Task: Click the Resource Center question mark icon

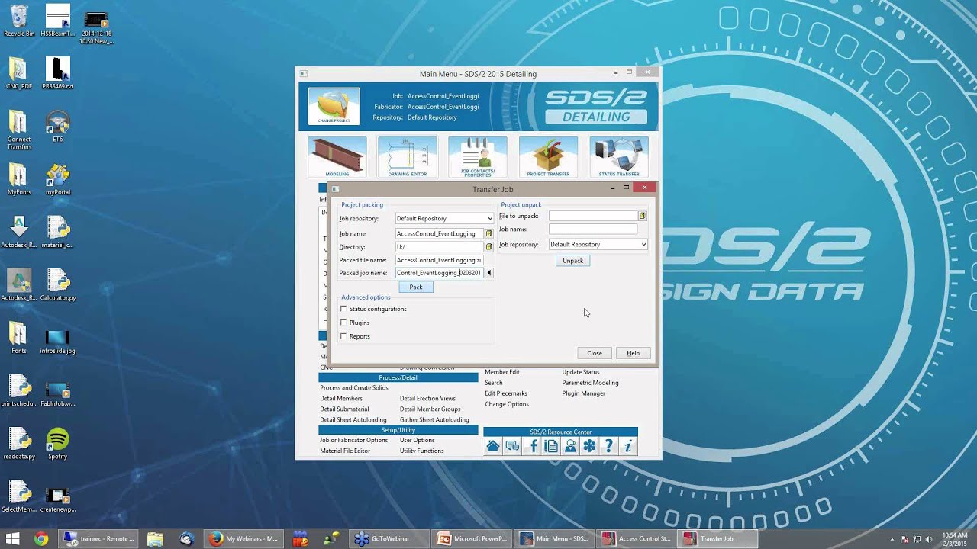Action: point(608,446)
